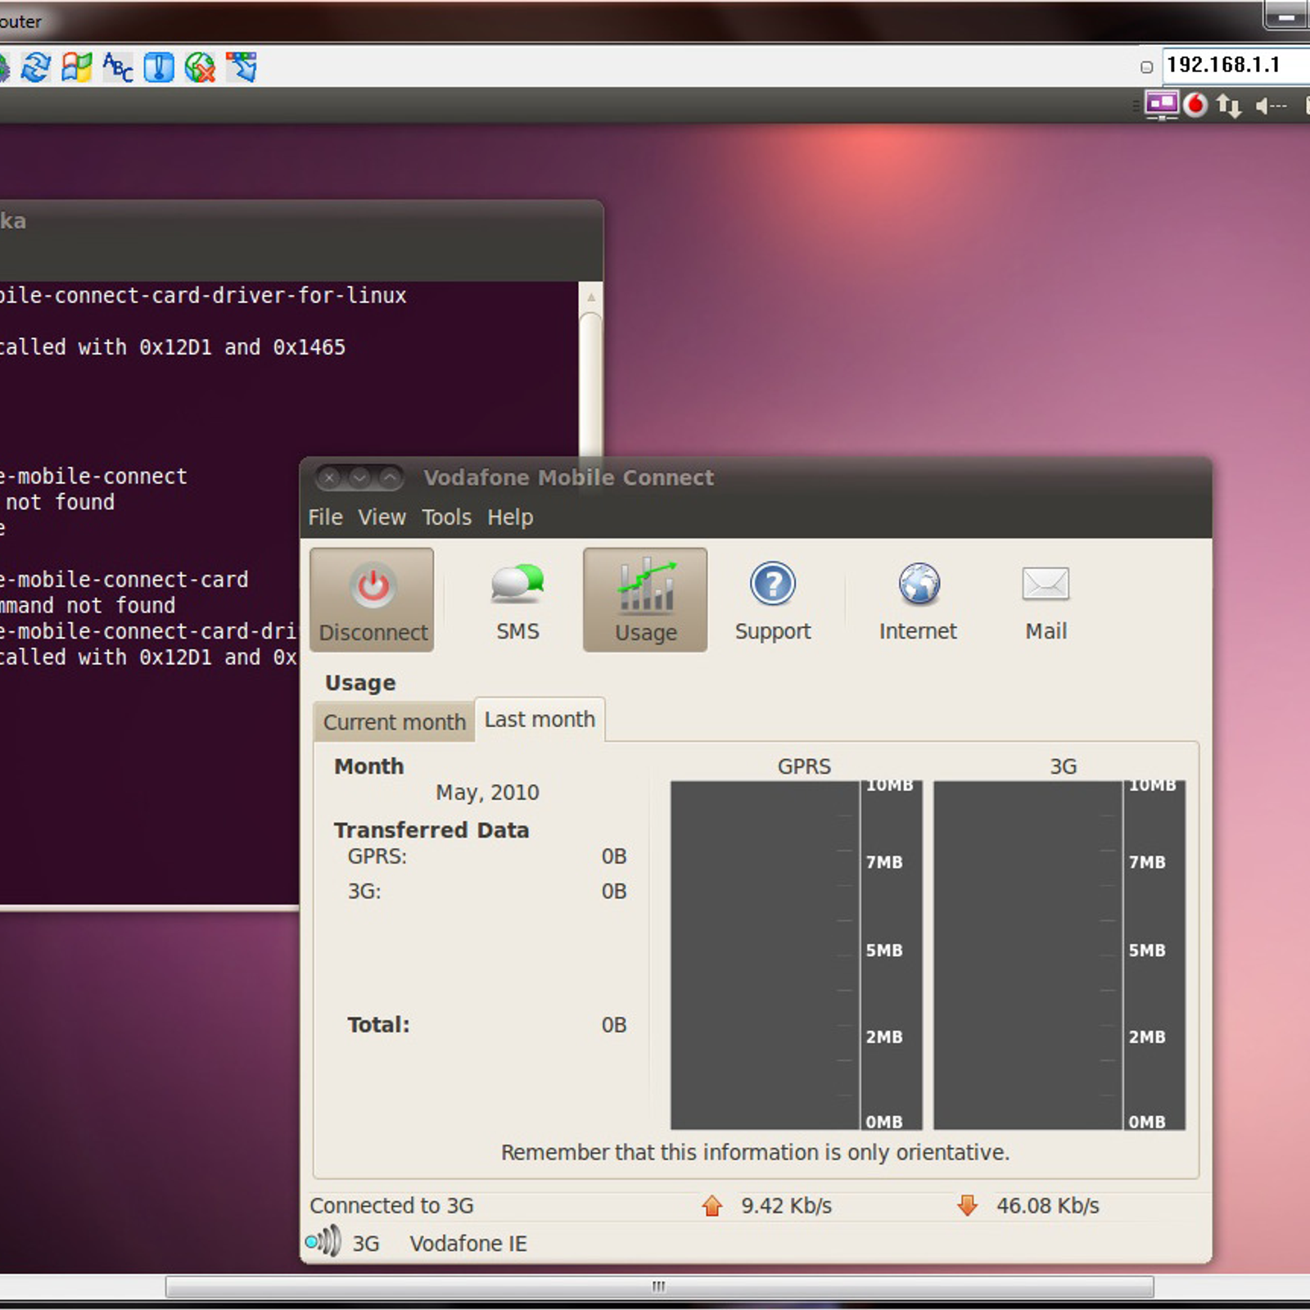Click 'May, 2010' month value

click(487, 793)
